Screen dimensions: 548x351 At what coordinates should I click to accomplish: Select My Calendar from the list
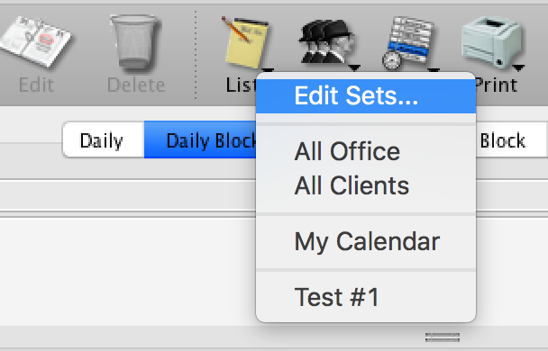(x=366, y=241)
